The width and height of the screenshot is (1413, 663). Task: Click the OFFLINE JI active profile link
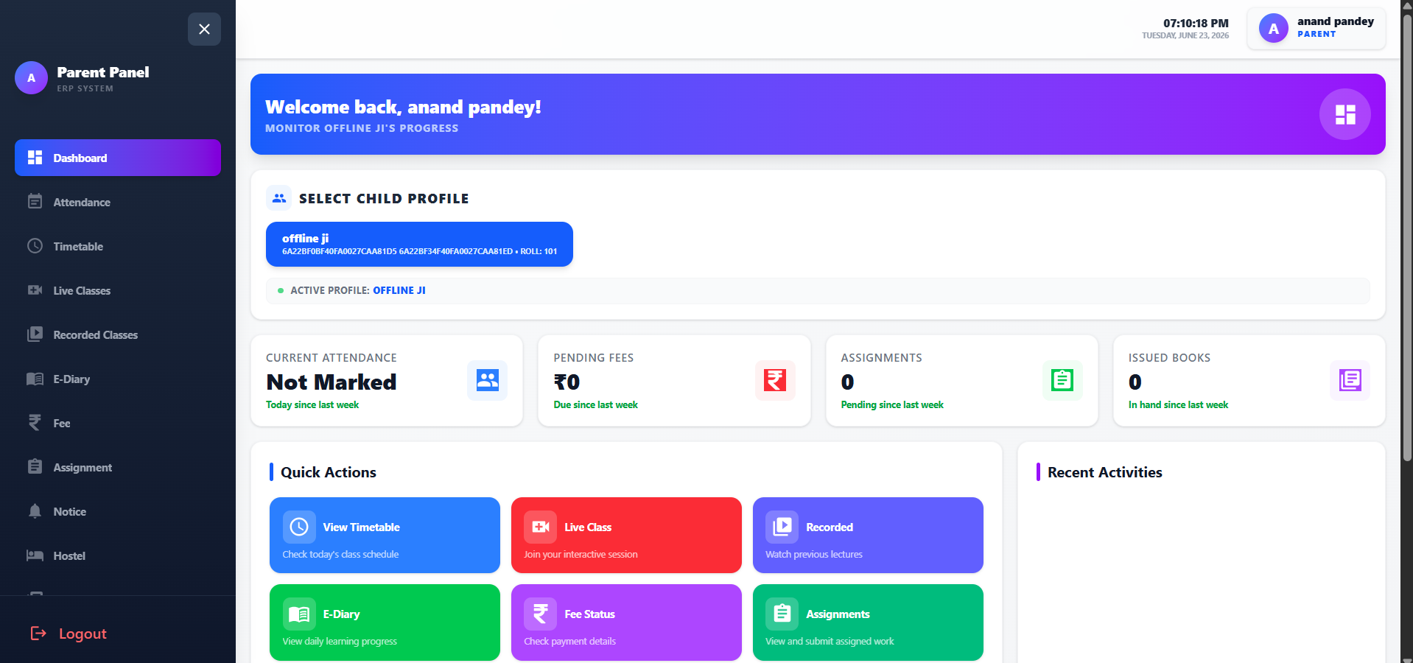pos(399,290)
